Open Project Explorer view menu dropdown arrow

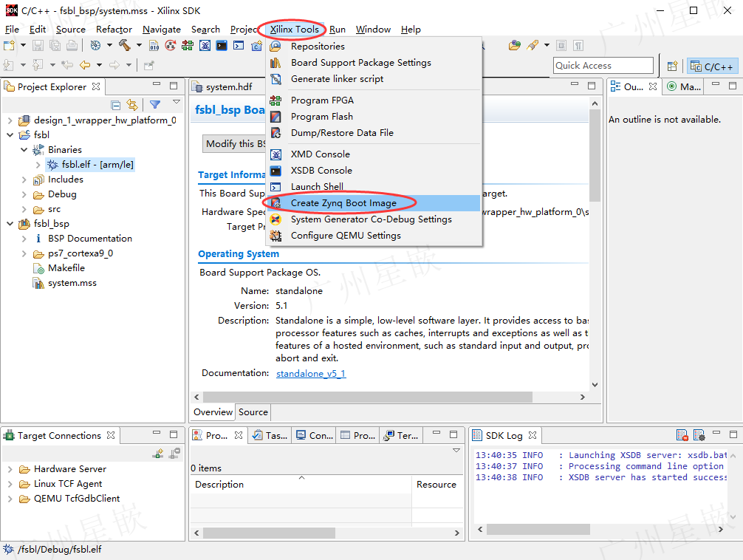pos(177,102)
